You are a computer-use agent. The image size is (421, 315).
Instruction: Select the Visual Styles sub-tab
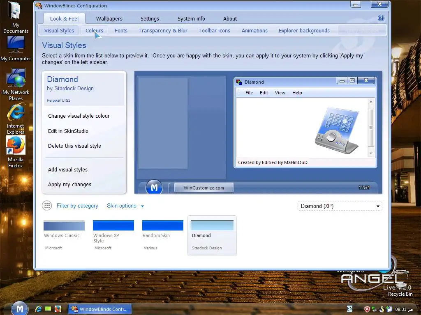point(59,30)
